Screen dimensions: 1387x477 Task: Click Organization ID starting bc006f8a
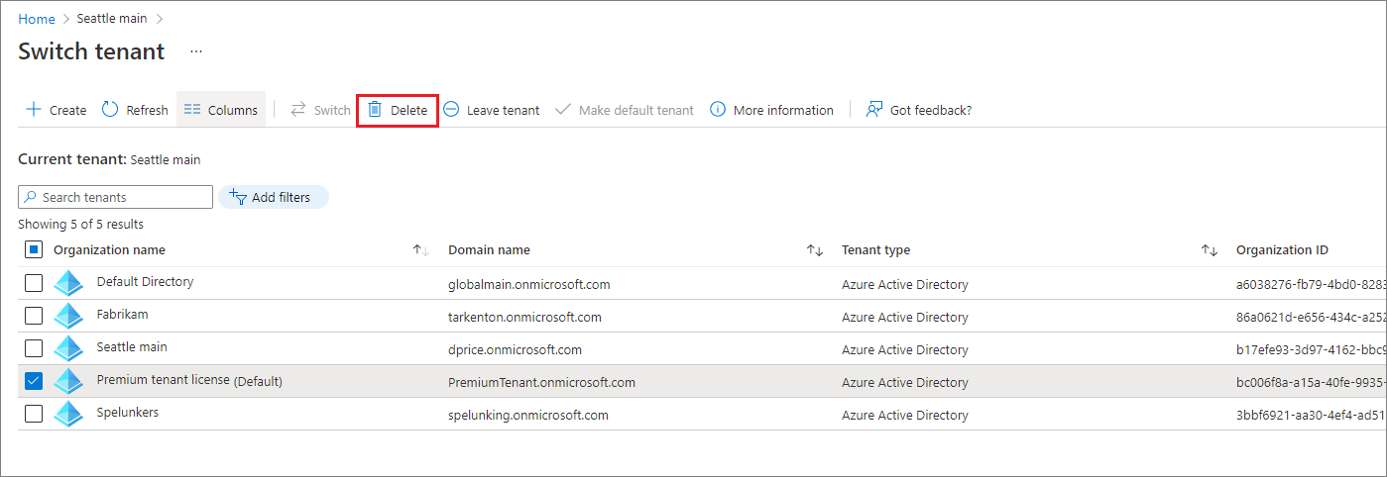(1311, 383)
